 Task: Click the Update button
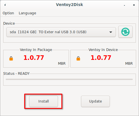[95, 101]
